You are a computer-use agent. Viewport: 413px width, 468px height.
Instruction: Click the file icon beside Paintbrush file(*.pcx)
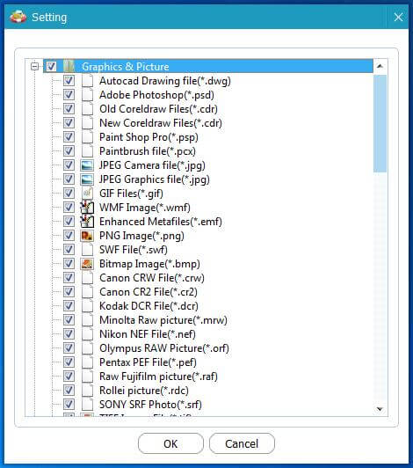click(87, 151)
